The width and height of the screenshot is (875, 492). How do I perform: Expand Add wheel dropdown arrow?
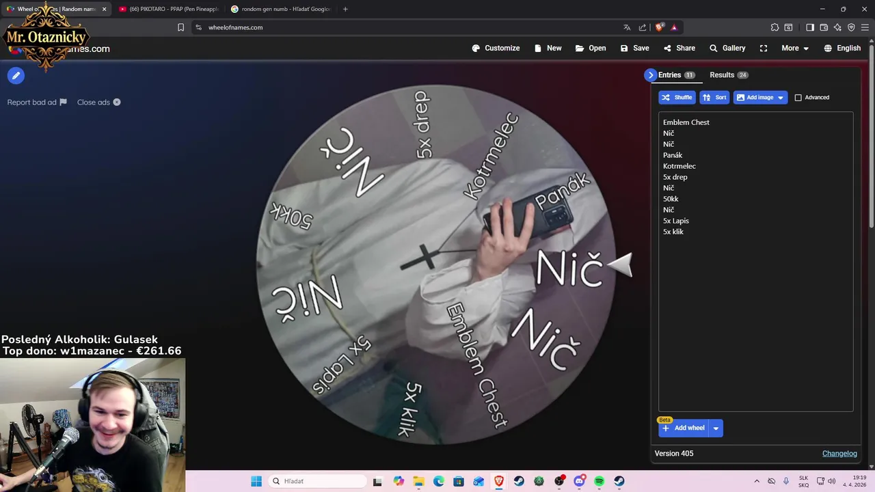(x=716, y=428)
